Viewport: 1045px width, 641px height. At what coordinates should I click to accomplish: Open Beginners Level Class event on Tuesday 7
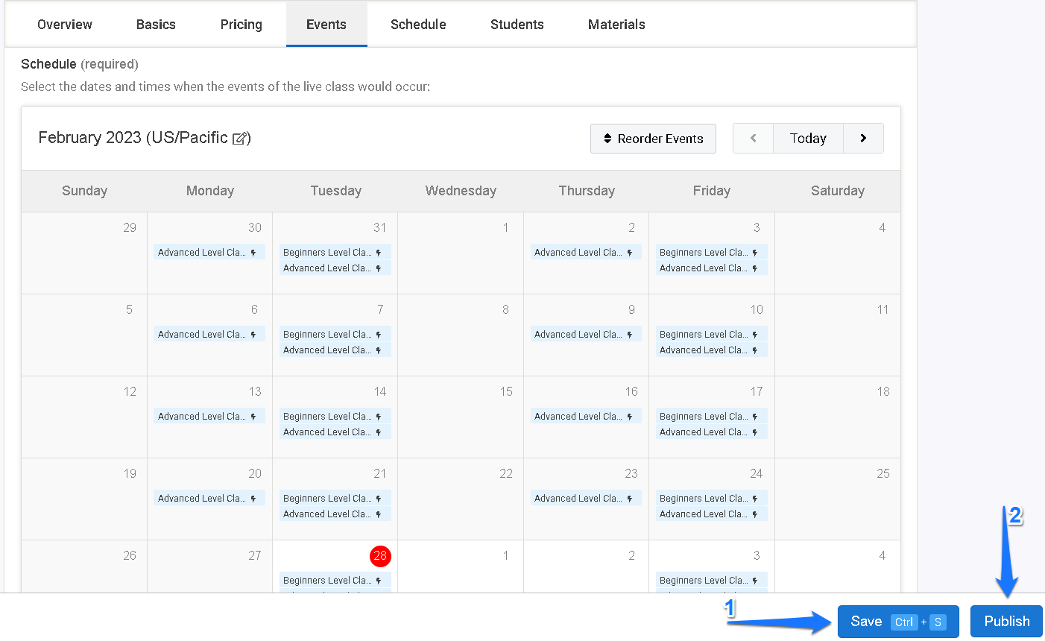[335, 335]
